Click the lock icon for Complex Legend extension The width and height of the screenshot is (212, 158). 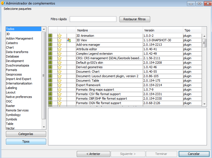pos(50,54)
